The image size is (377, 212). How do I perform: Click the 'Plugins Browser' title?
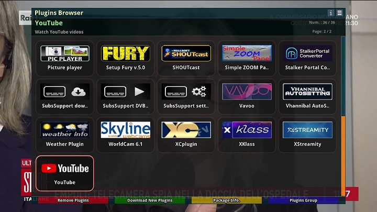tap(59, 13)
